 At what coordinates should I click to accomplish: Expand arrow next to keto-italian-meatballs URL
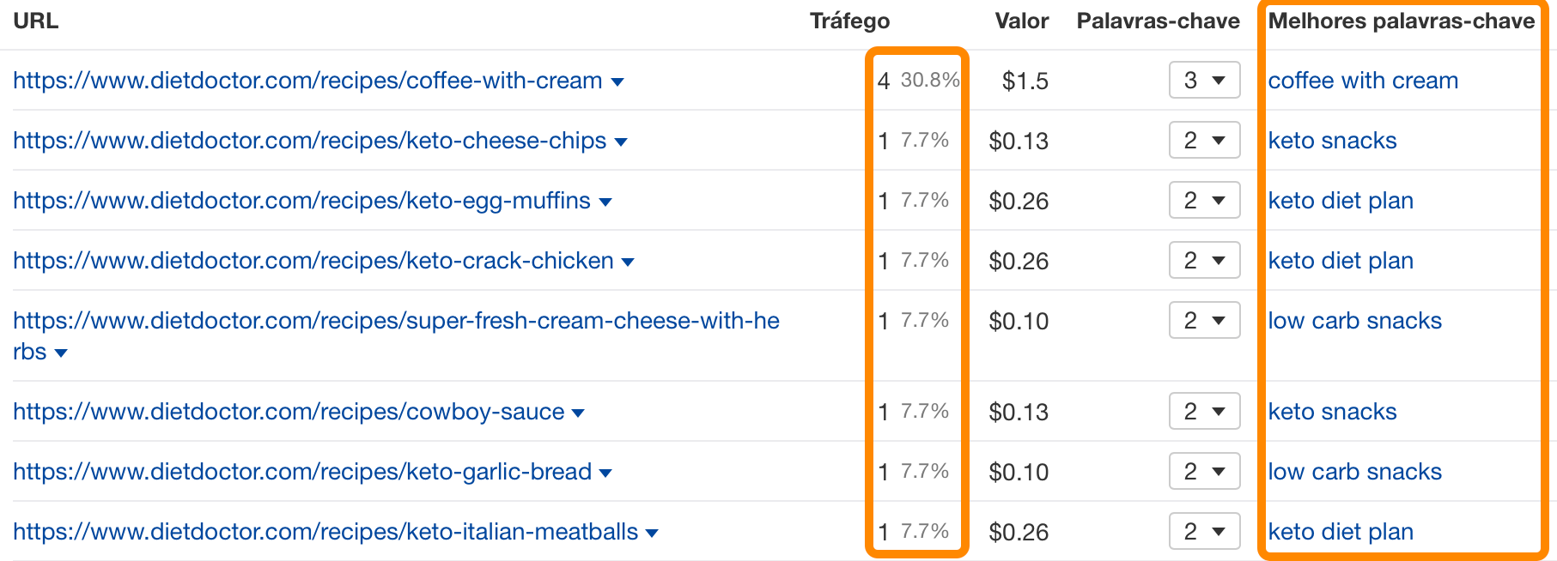pyautogui.click(x=652, y=534)
